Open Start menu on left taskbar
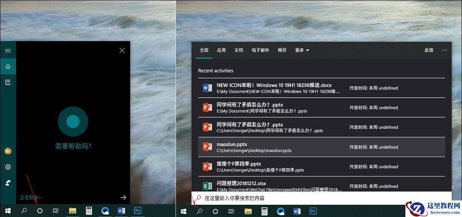This screenshot has width=462, height=217. (8, 211)
